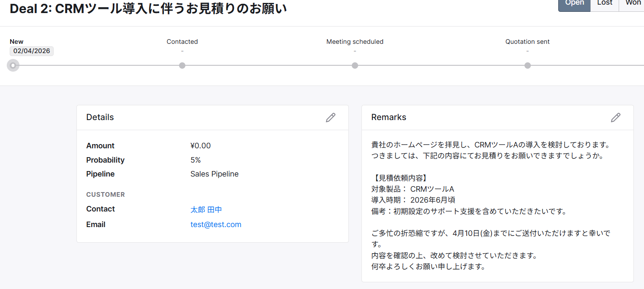This screenshot has width=644, height=289.
Task: Click the Contacted stage dot on pipeline
Action: coord(182,65)
